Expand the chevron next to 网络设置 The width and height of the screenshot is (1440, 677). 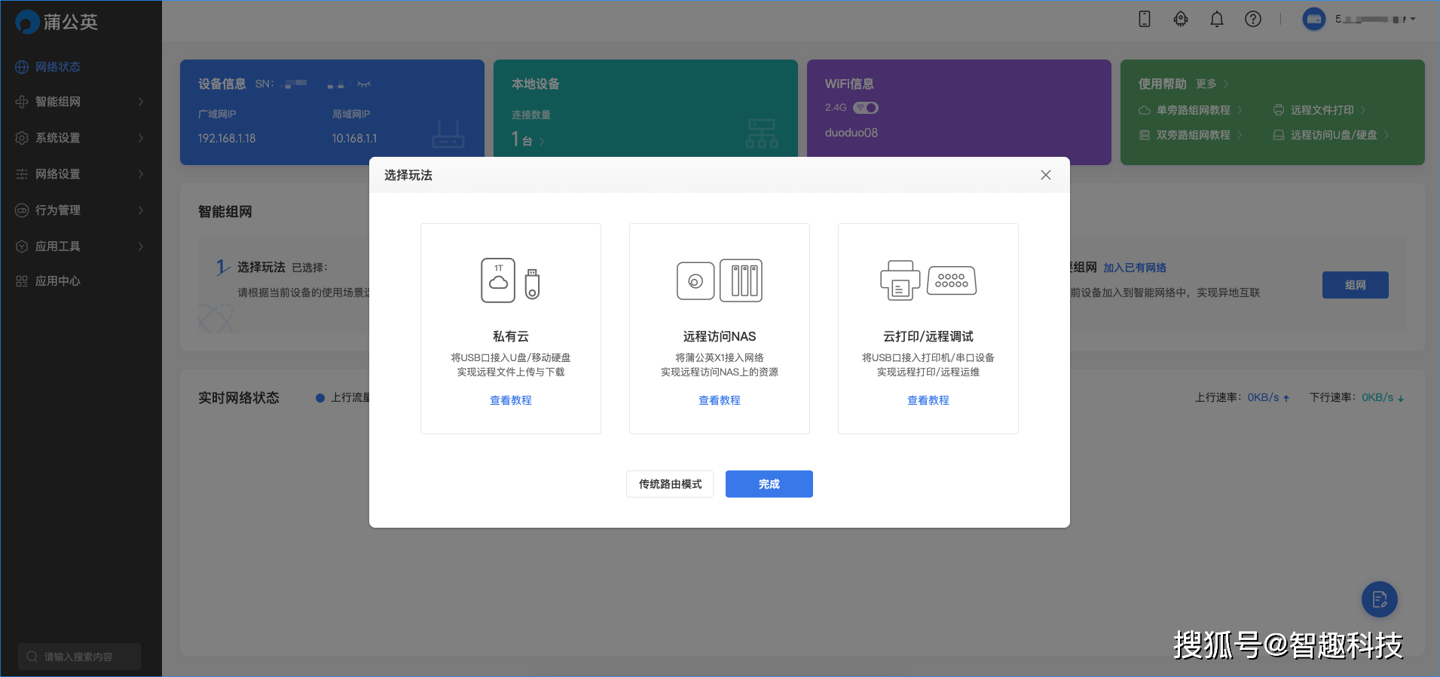[x=141, y=174]
